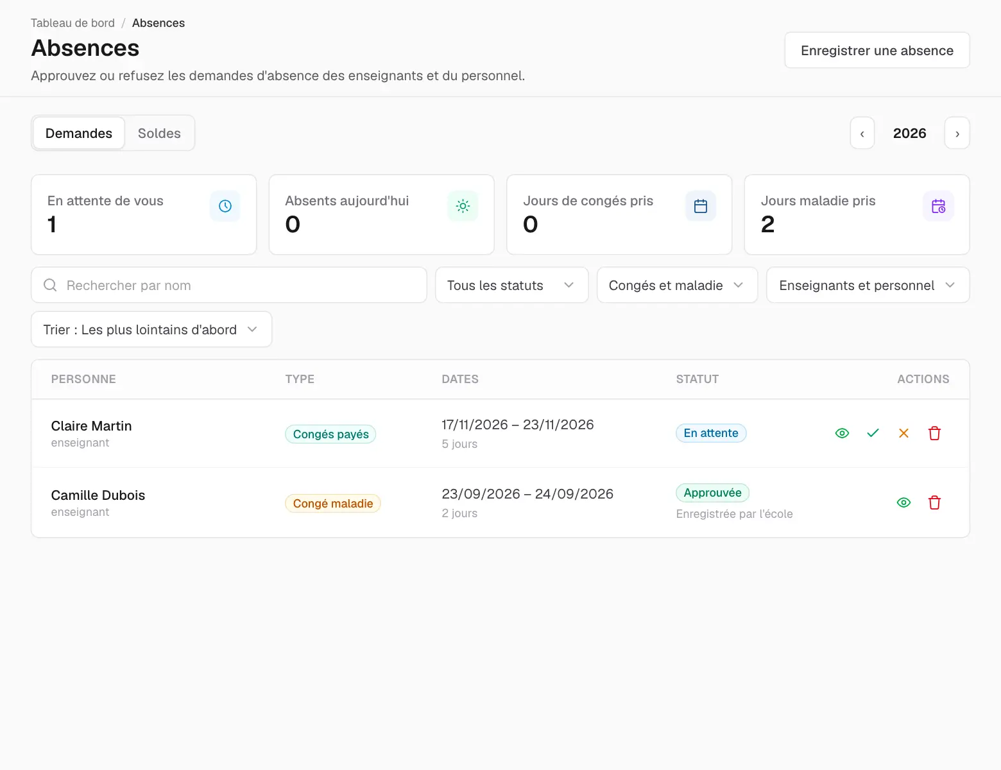Click the 2026 year label
The image size is (1001, 770).
tap(910, 133)
